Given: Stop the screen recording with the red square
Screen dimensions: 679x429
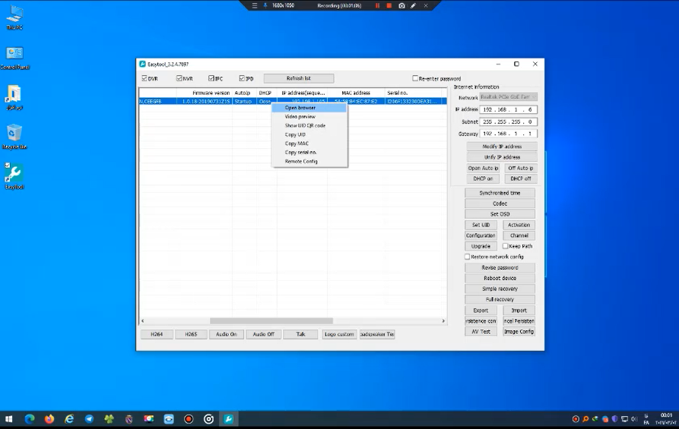Looking at the screenshot, I should [389, 5].
